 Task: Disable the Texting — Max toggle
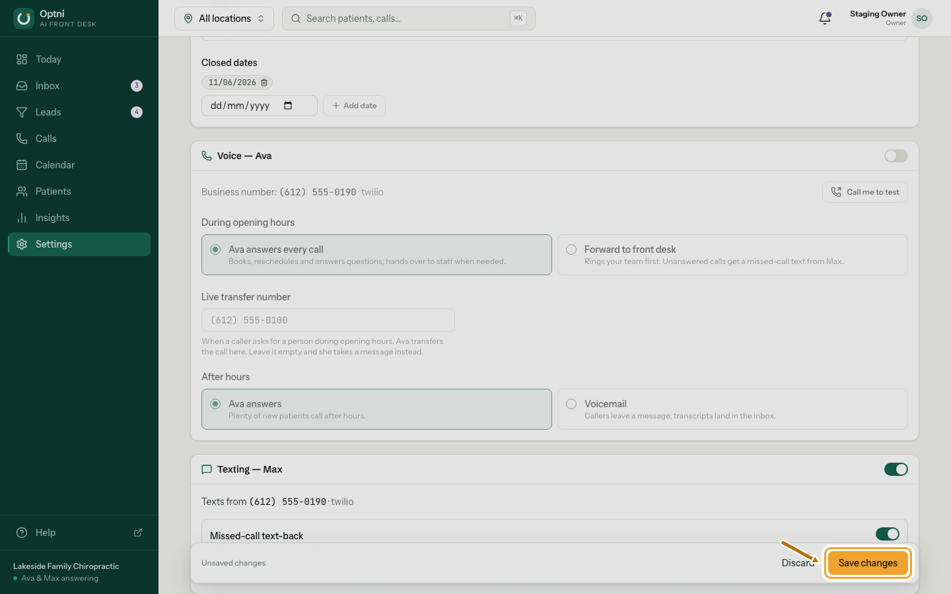[x=896, y=469]
